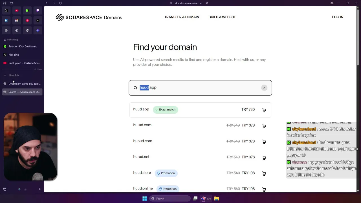Click the Exact match badge
The image size is (361, 203).
click(166, 110)
